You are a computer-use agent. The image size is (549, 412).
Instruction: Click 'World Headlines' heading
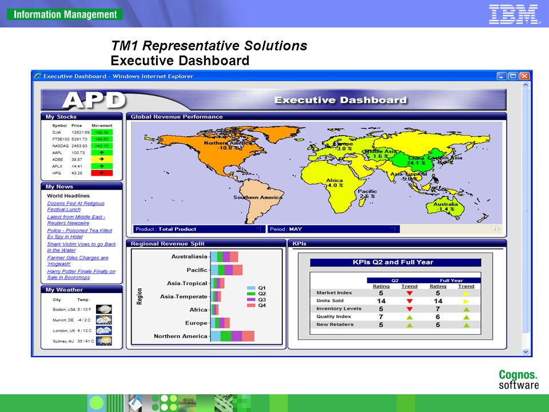tap(68, 196)
